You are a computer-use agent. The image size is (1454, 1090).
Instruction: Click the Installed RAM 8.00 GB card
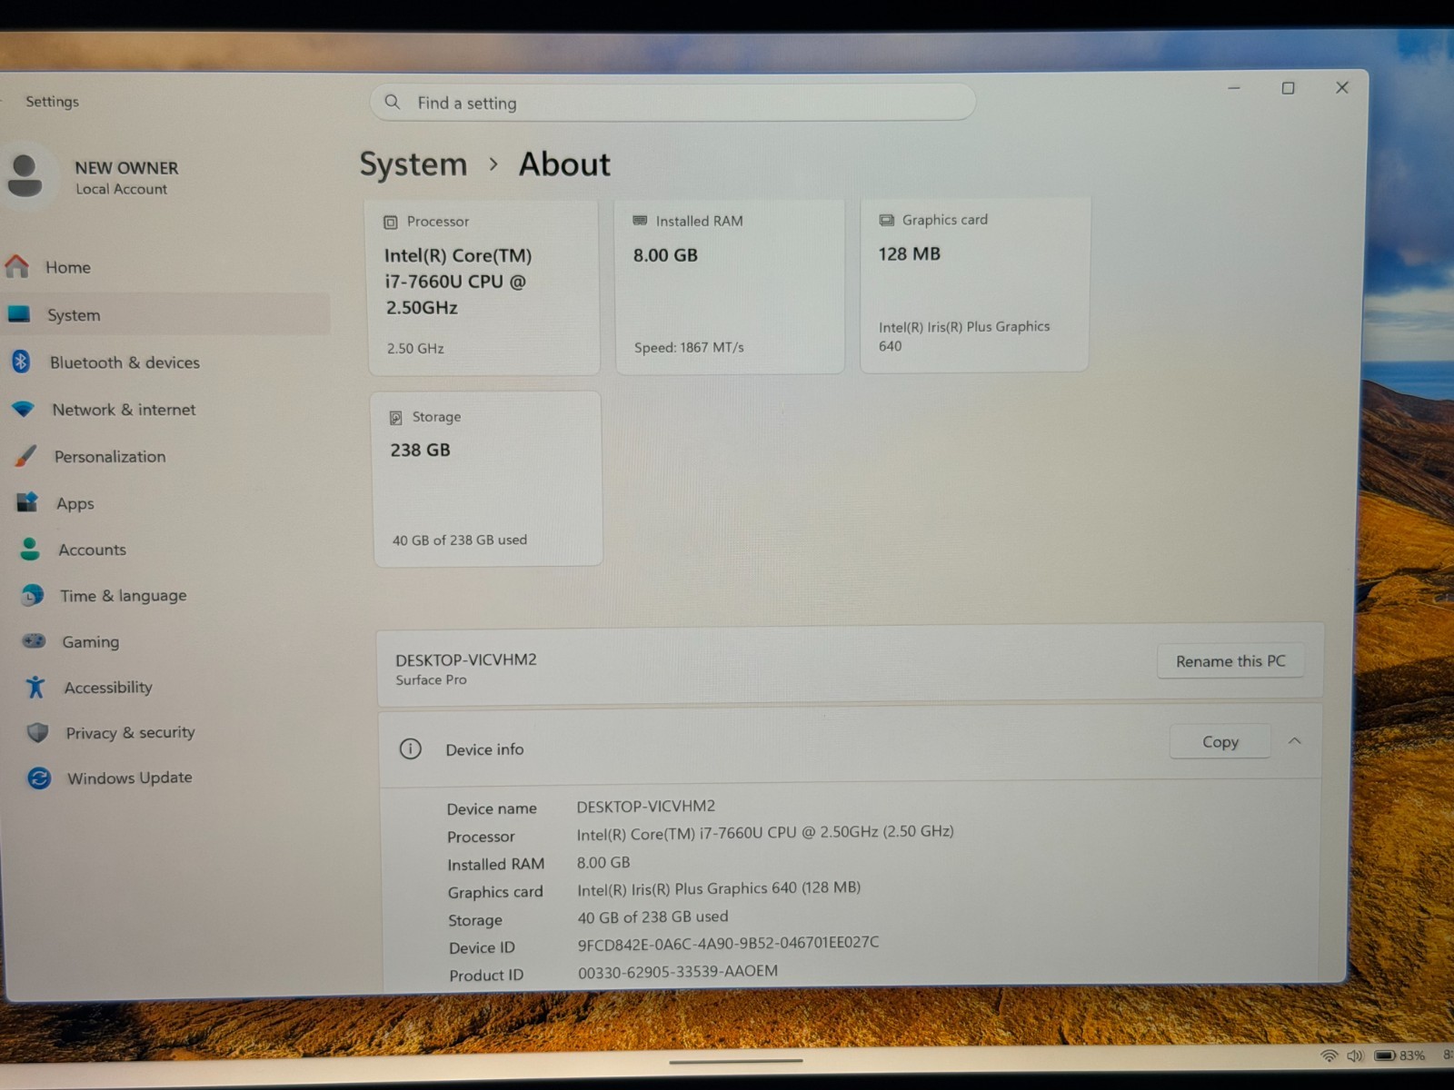point(730,285)
